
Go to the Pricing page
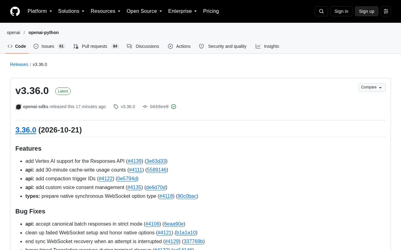click(x=211, y=11)
